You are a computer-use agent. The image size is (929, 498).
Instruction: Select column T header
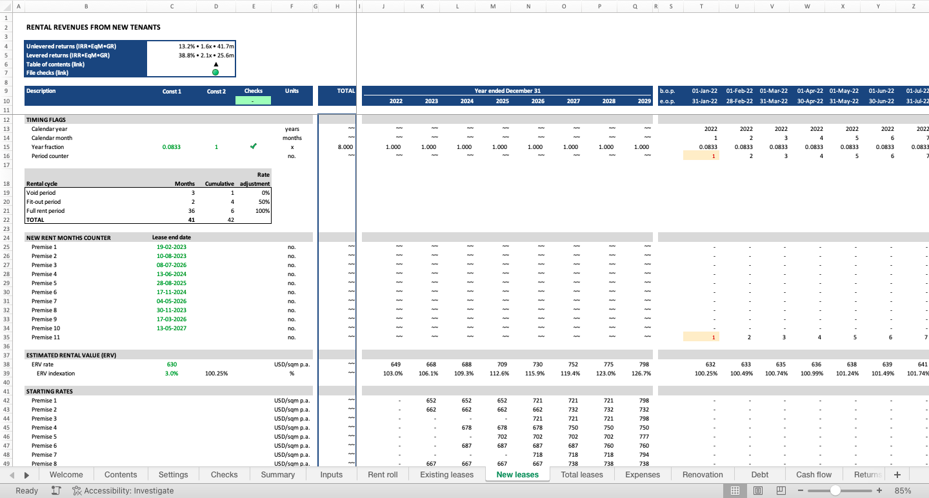(701, 6)
